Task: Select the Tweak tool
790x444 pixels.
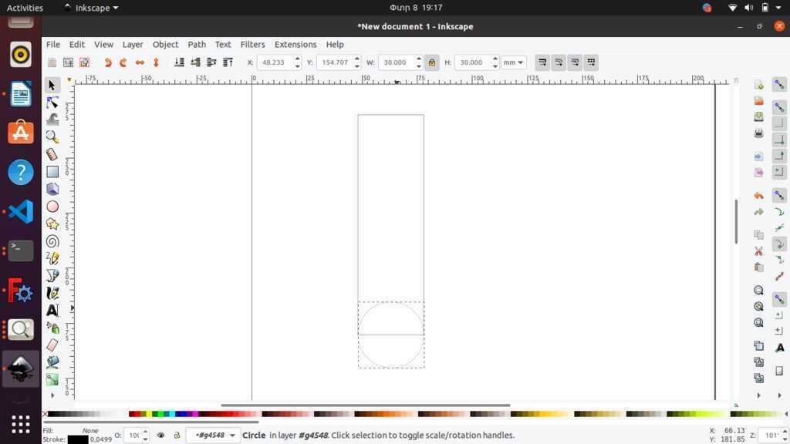Action: pos(52,119)
